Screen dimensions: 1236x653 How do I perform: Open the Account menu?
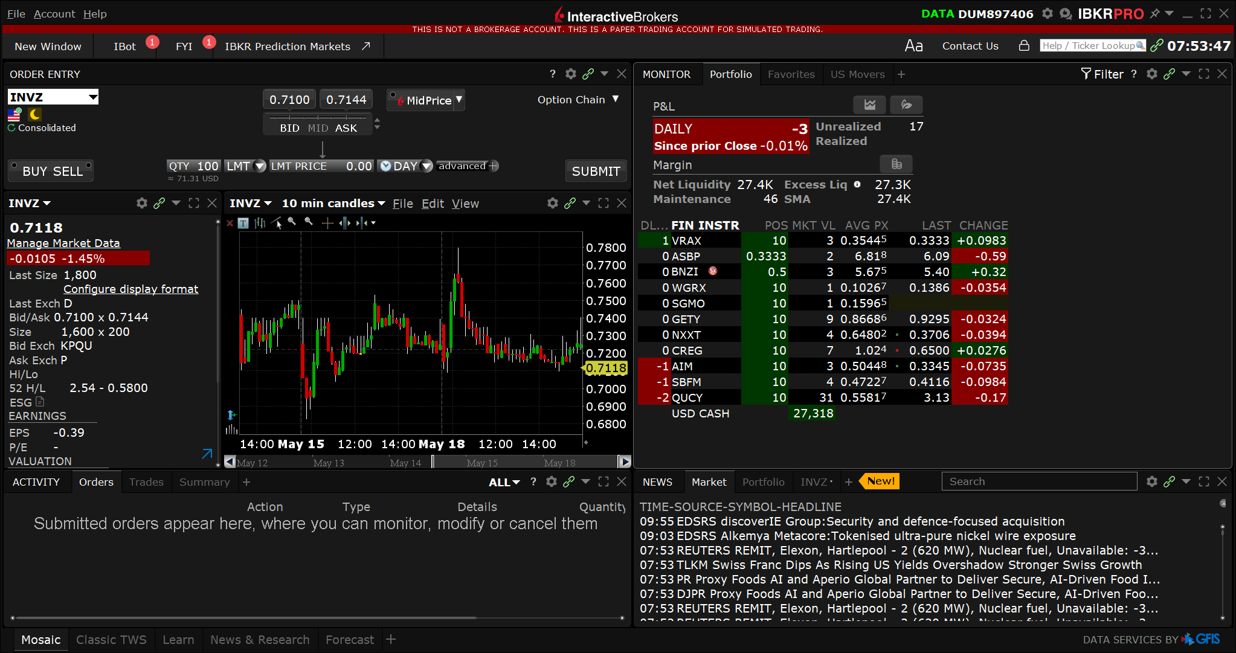coord(54,13)
